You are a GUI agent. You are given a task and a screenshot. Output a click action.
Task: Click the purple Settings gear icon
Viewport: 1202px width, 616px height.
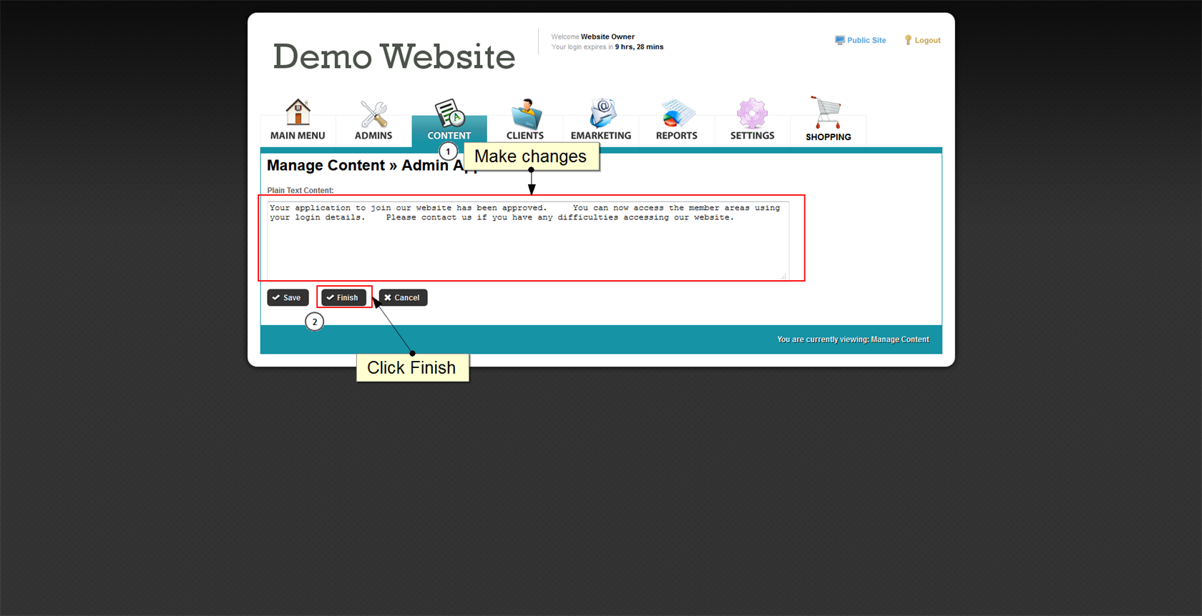coord(752,114)
